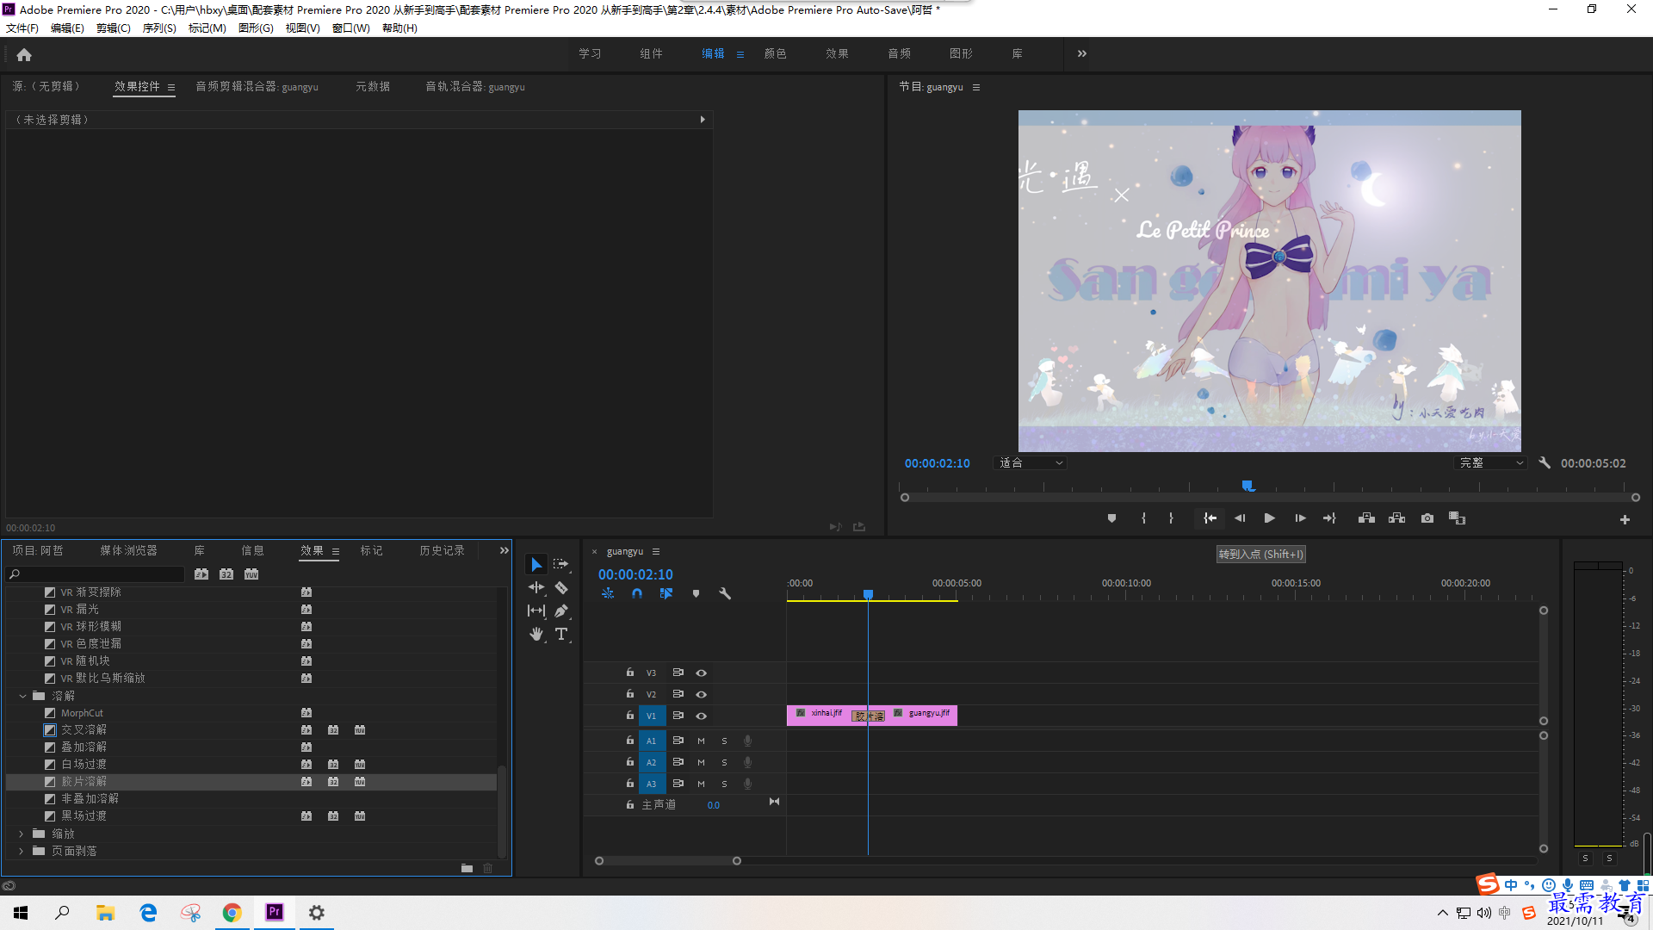Open the 文件(F) menu
Viewport: 1653px width, 930px height.
(x=22, y=28)
